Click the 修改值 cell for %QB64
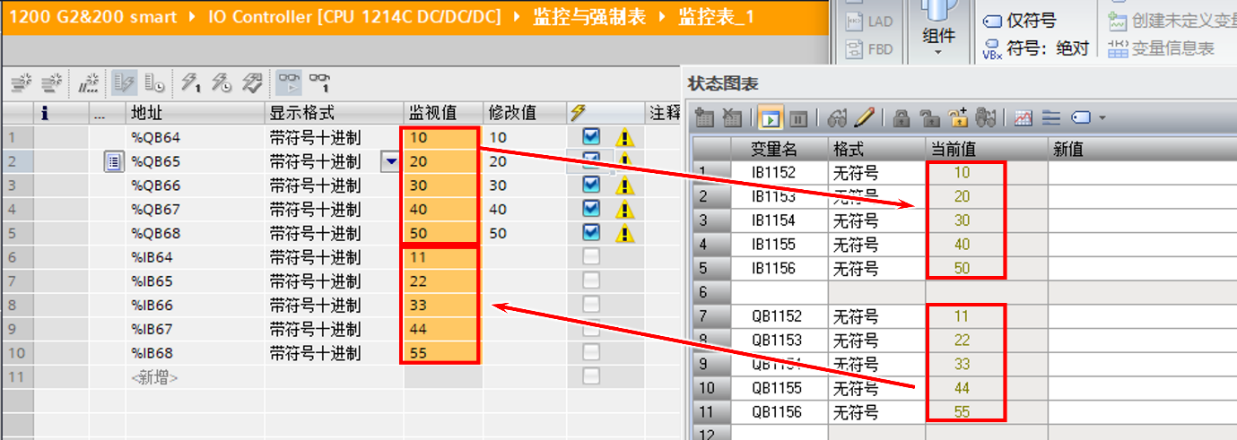The height and width of the screenshot is (440, 1237). (524, 137)
